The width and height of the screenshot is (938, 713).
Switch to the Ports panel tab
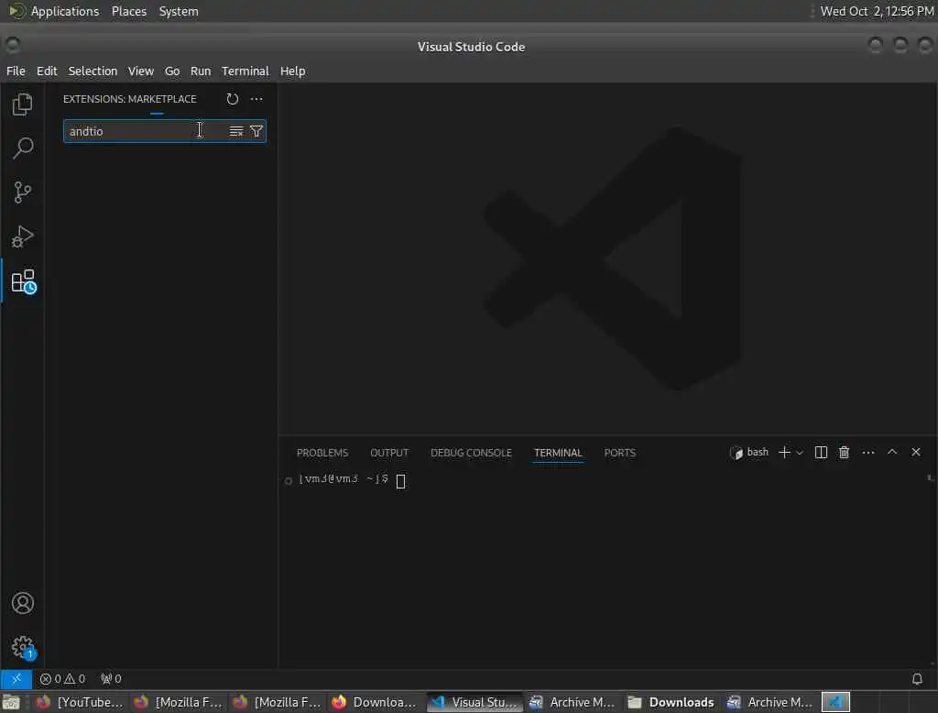620,453
